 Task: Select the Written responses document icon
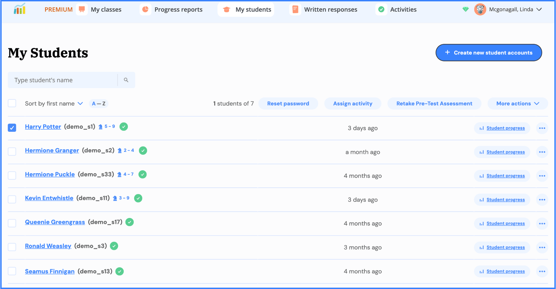coord(295,9)
